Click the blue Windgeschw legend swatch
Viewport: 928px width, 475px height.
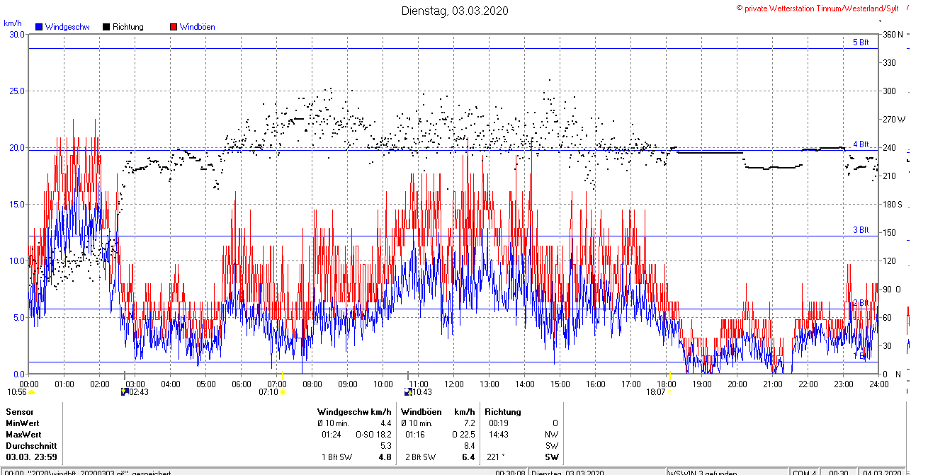tap(39, 27)
